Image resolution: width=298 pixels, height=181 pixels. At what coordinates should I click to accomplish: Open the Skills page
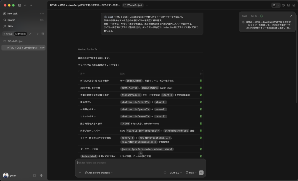tap(23, 26)
